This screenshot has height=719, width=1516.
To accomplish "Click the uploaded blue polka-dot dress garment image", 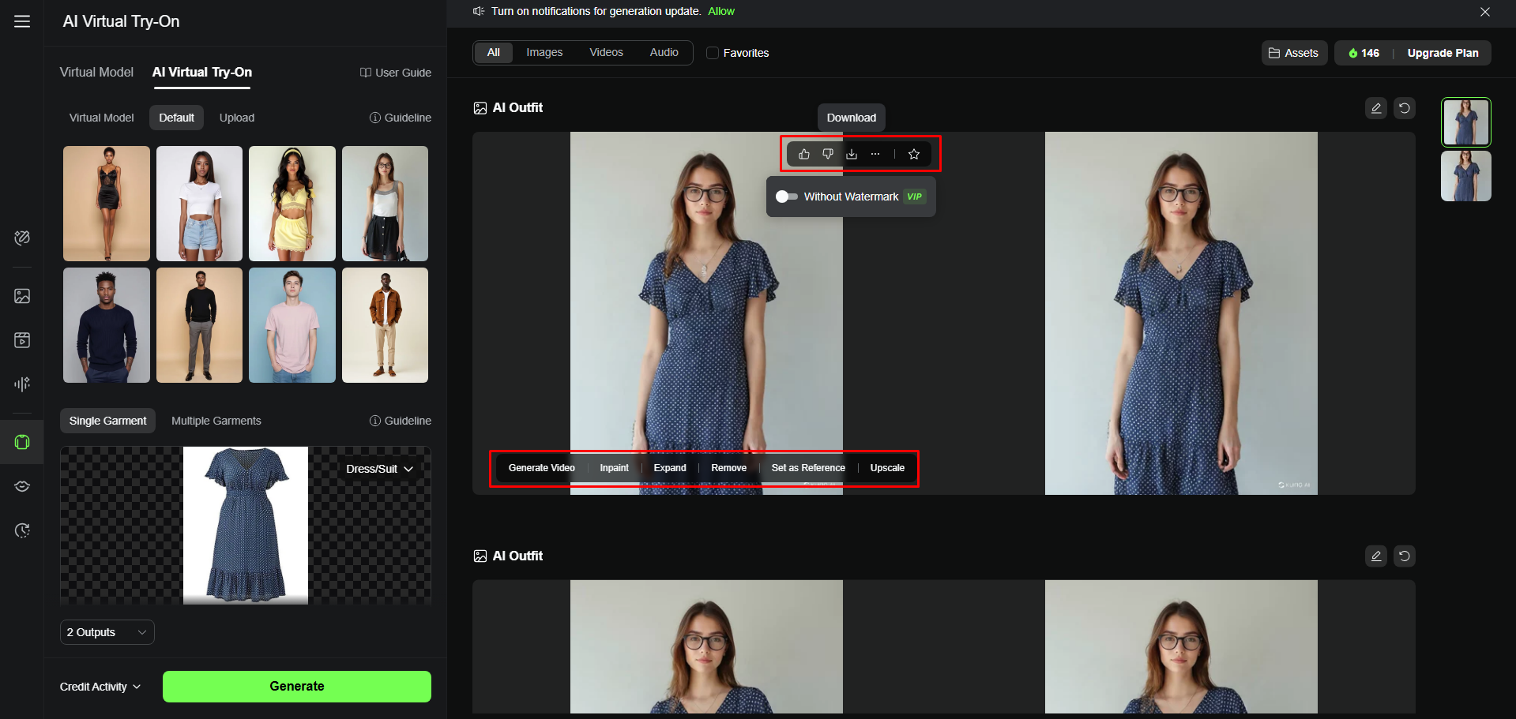I will pos(246,526).
